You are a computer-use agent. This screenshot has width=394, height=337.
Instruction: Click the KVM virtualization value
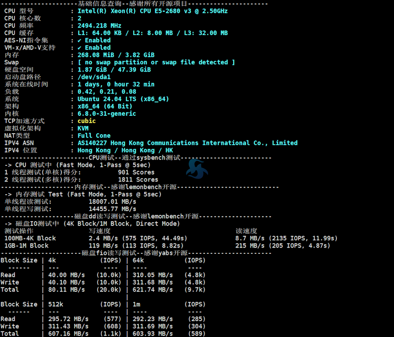(83, 128)
